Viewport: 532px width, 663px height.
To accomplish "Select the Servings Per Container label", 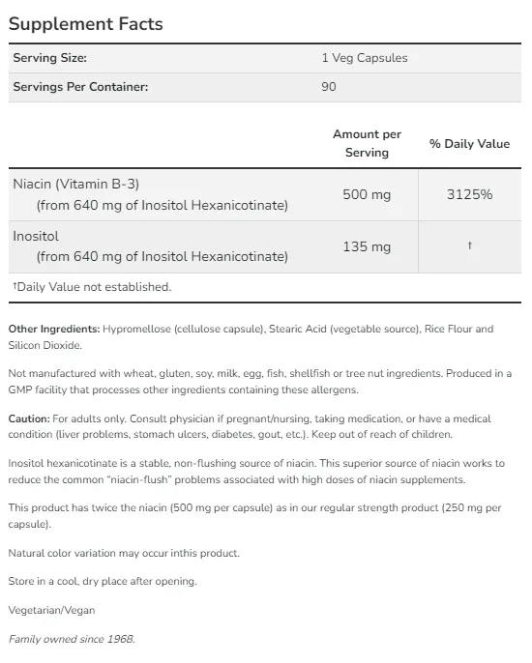I will point(81,87).
